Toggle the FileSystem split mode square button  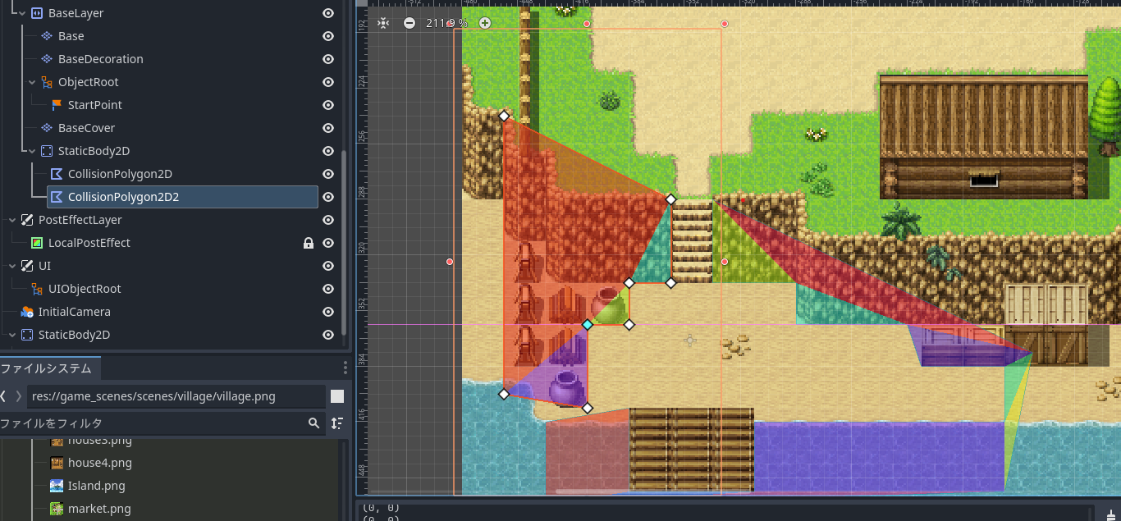click(x=337, y=396)
